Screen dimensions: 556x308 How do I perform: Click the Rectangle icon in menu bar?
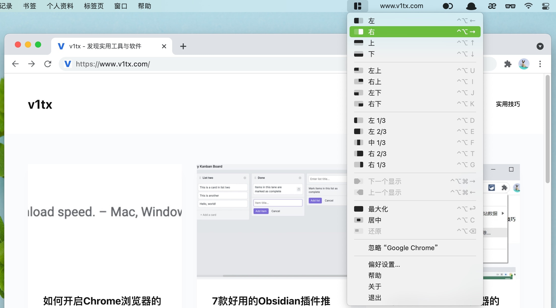(x=357, y=6)
